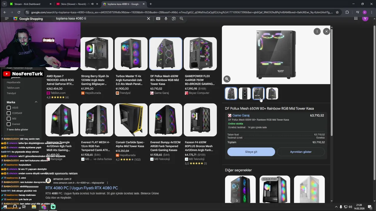Open Turbox Master Yi case listing
This screenshot has width=376, height=211.
[131, 66]
